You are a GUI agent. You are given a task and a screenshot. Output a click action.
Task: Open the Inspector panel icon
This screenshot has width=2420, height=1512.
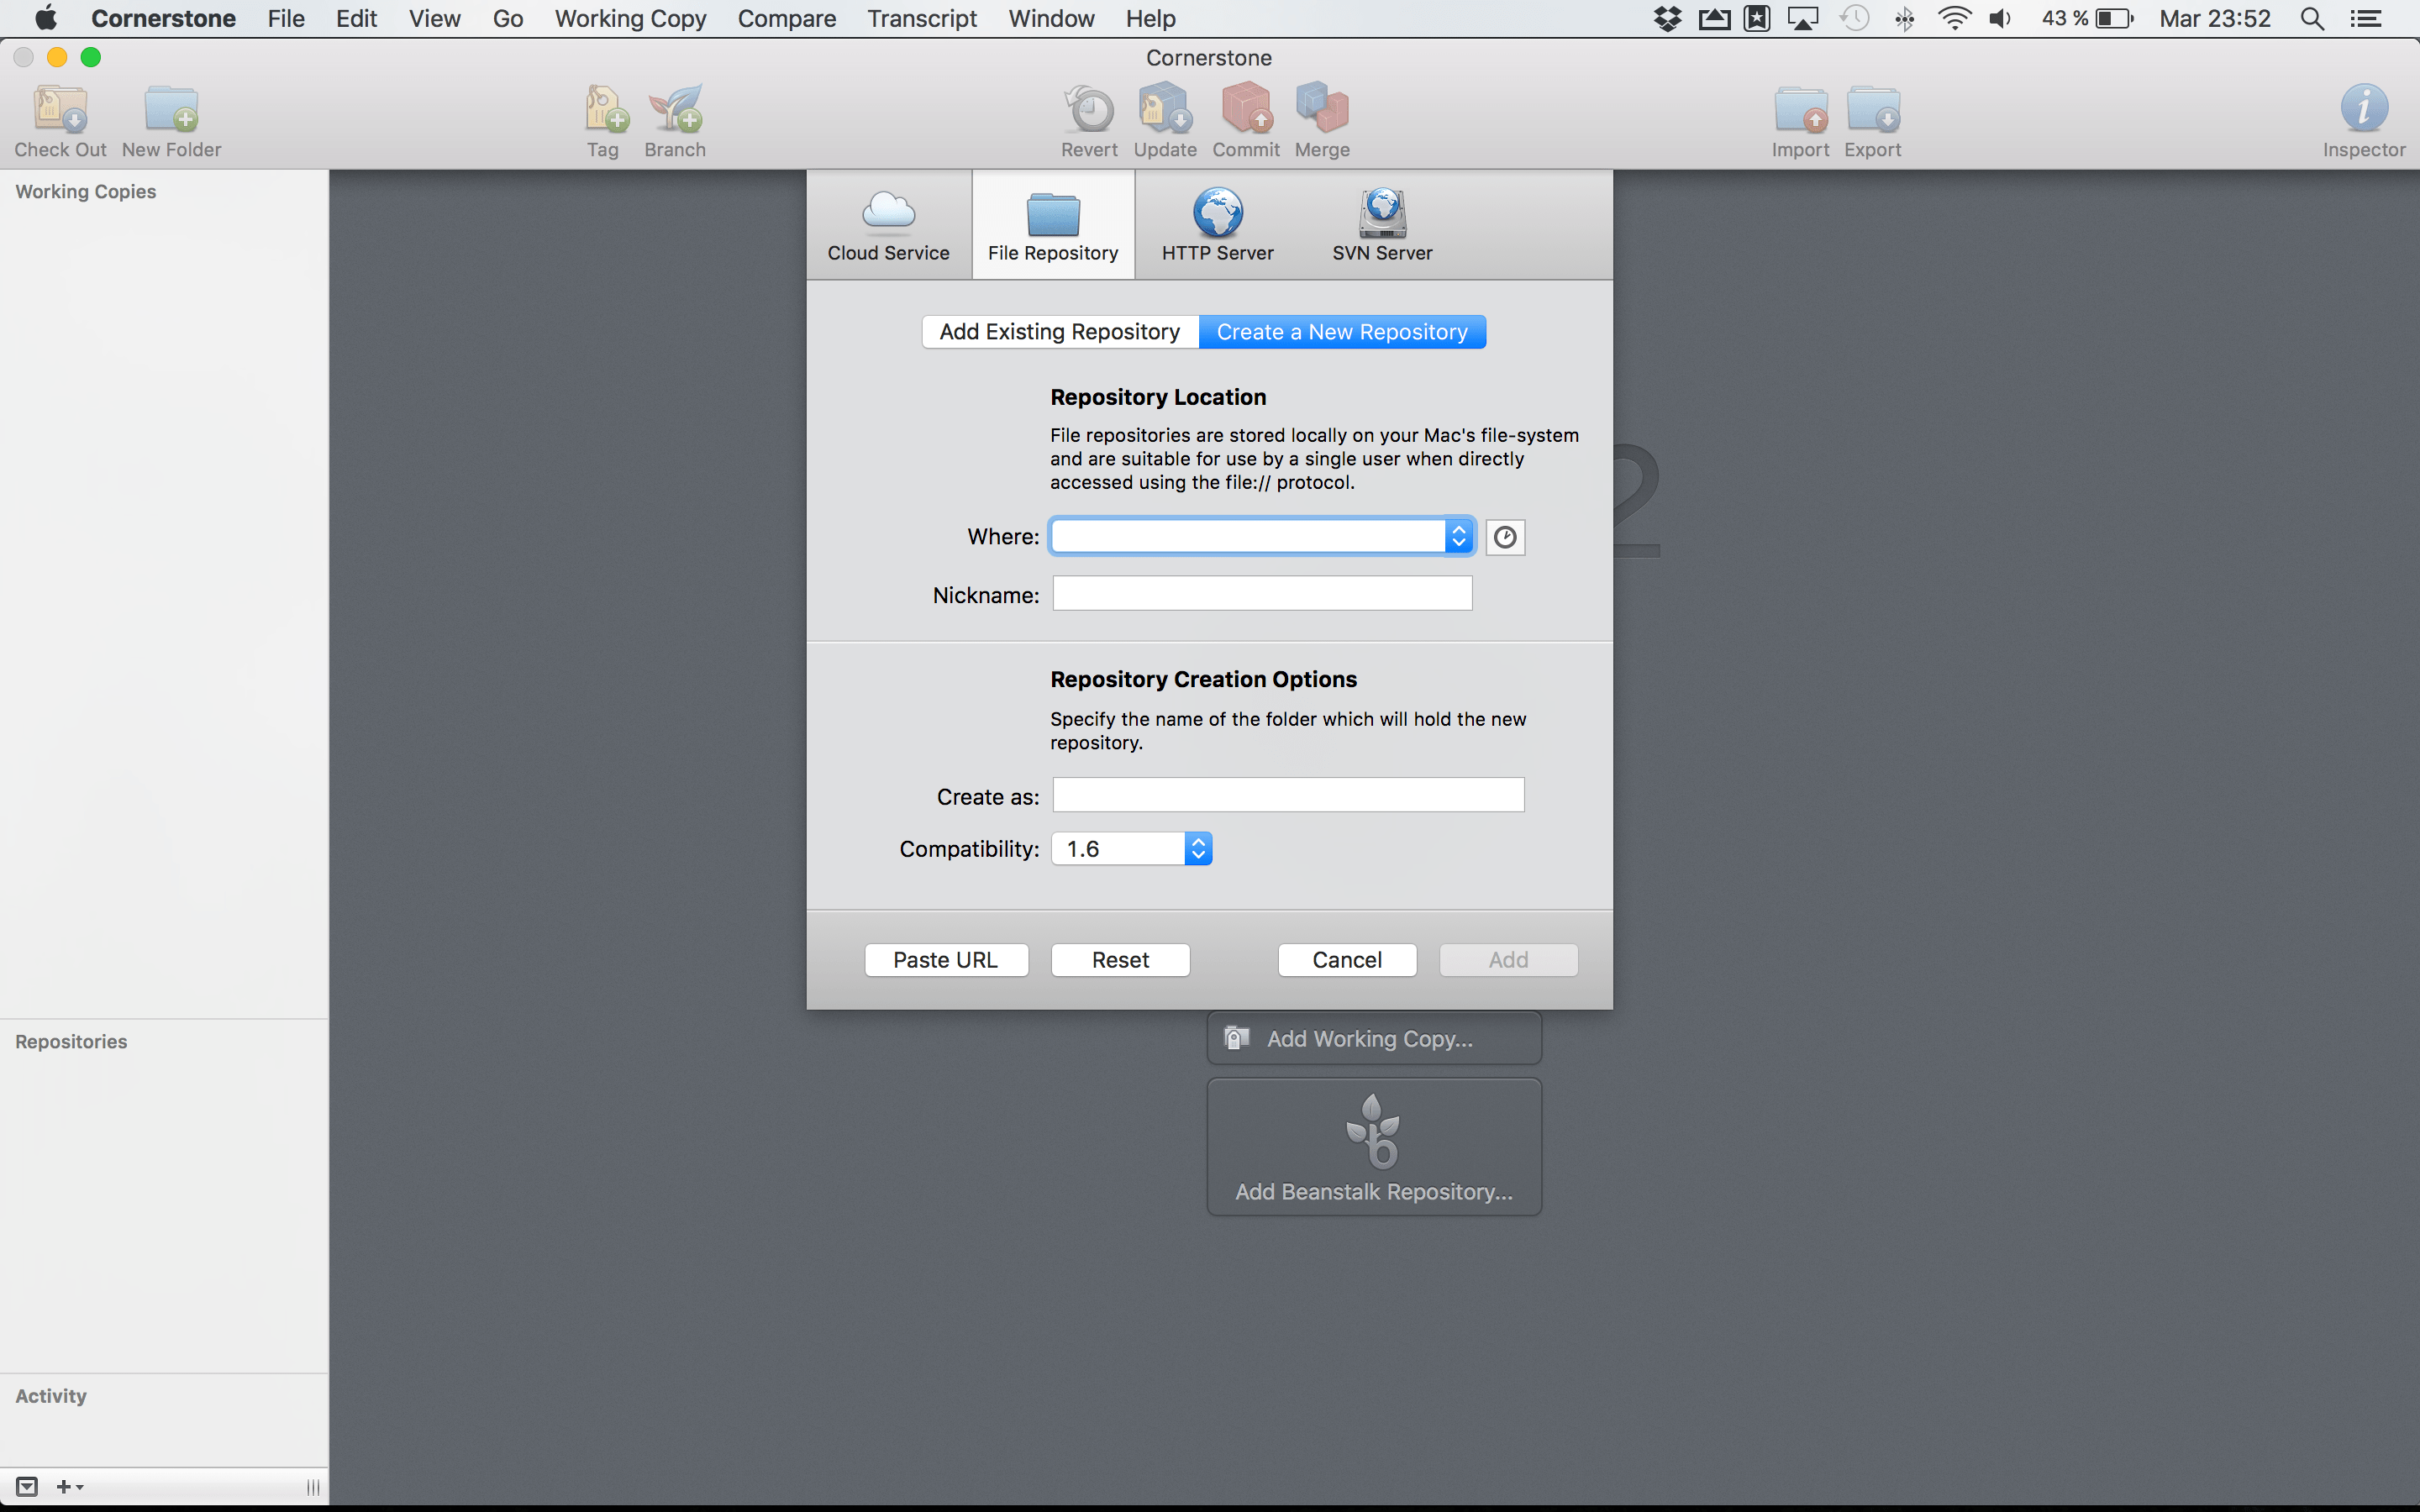click(2364, 108)
